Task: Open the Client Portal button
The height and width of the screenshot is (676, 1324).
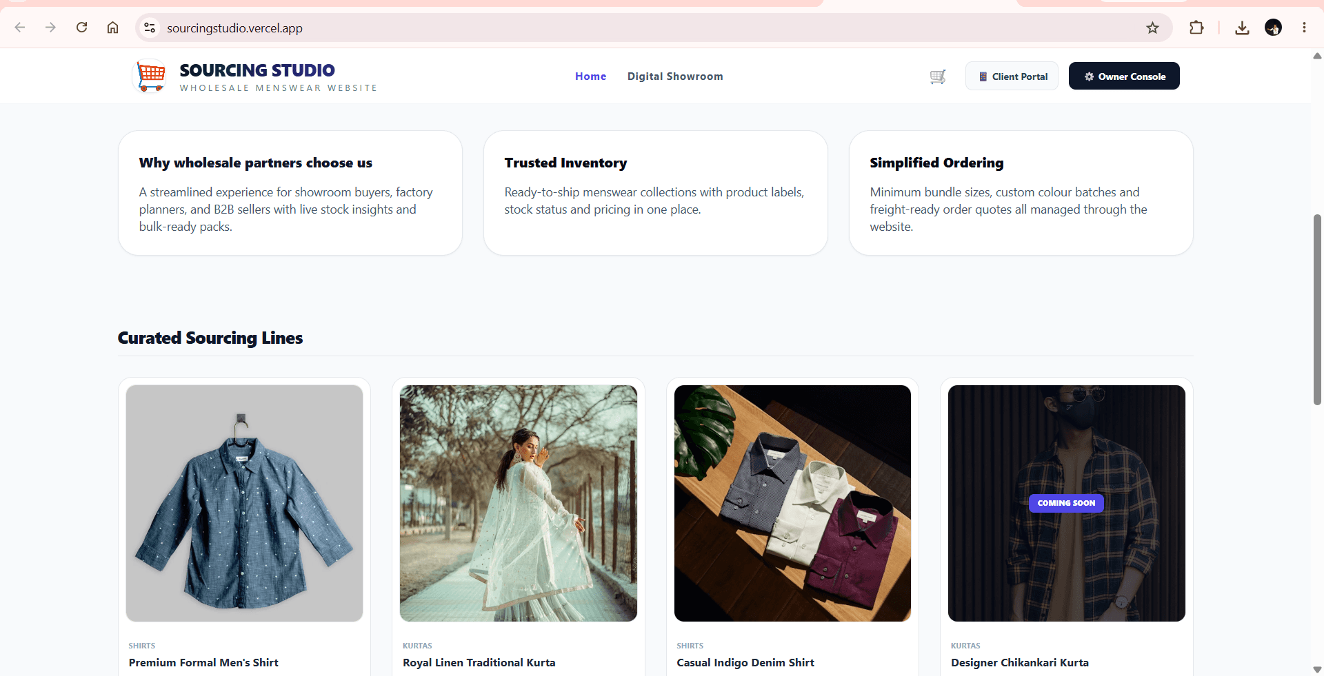Action: 1012,76
